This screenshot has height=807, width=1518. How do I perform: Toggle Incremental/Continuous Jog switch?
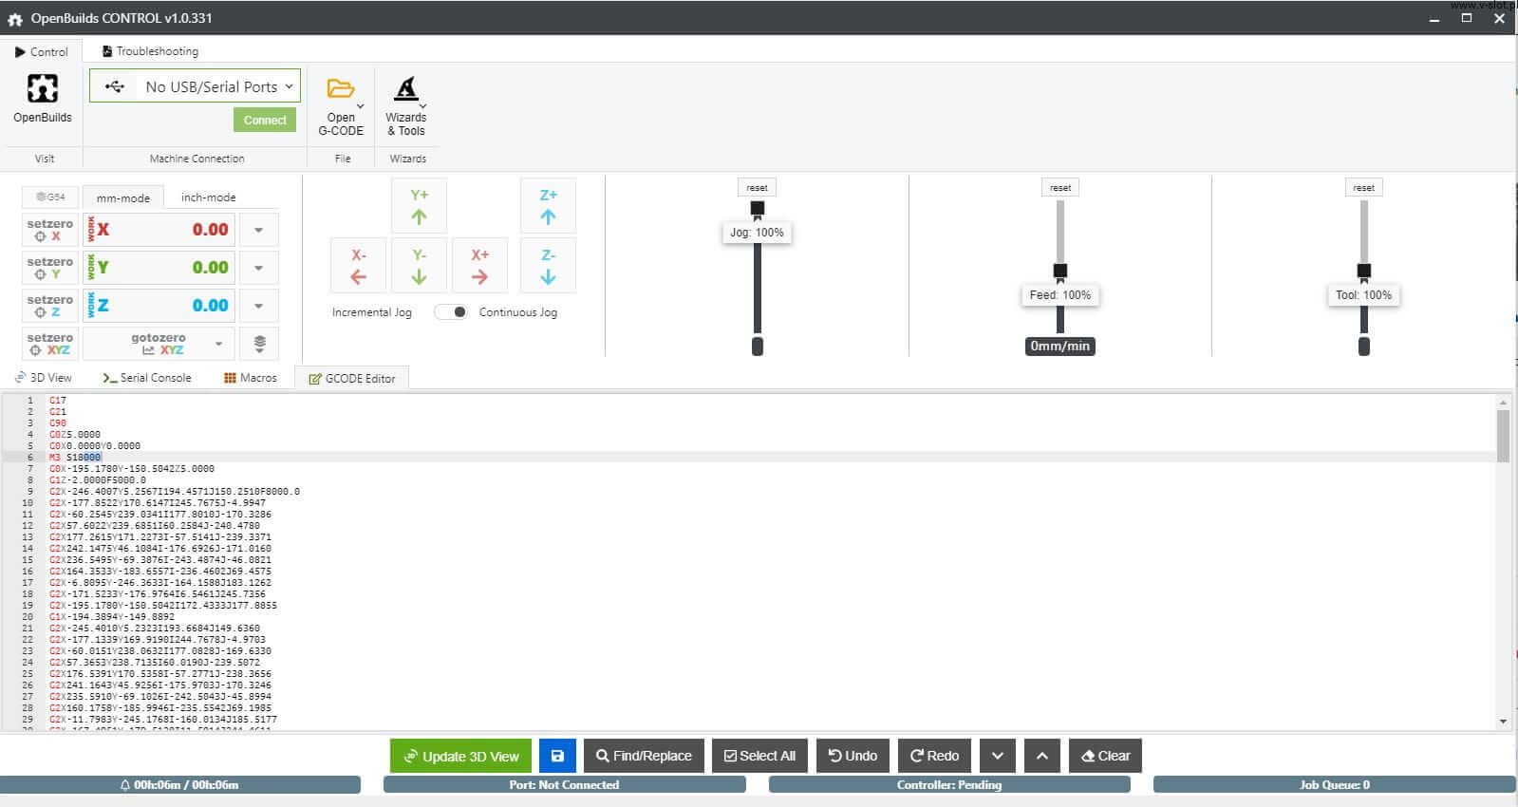pyautogui.click(x=451, y=312)
